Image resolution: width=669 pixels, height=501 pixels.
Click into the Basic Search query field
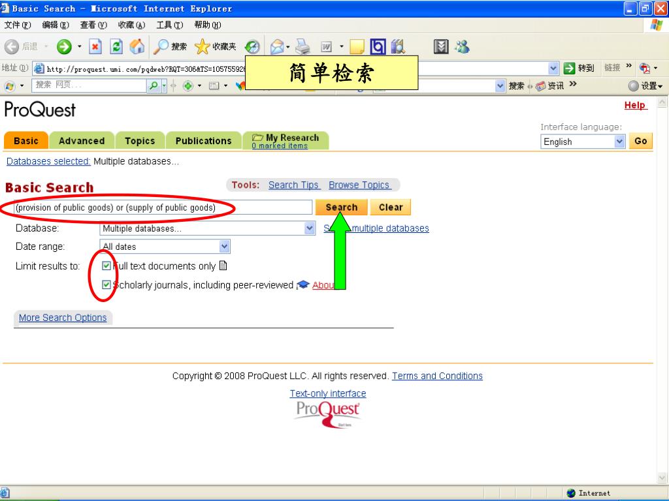[x=163, y=207]
